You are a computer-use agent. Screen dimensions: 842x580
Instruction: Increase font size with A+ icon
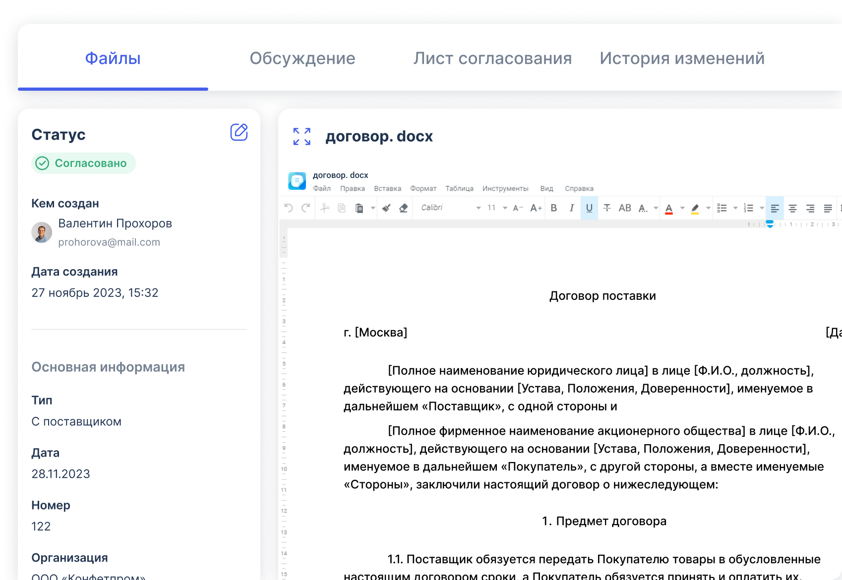point(536,208)
